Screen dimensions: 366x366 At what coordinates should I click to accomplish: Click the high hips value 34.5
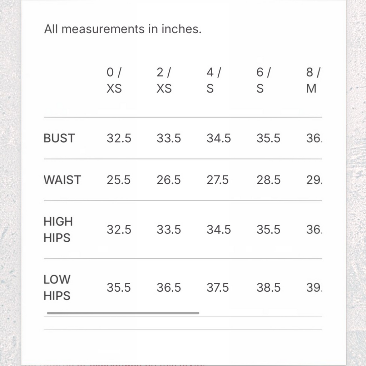219,230
